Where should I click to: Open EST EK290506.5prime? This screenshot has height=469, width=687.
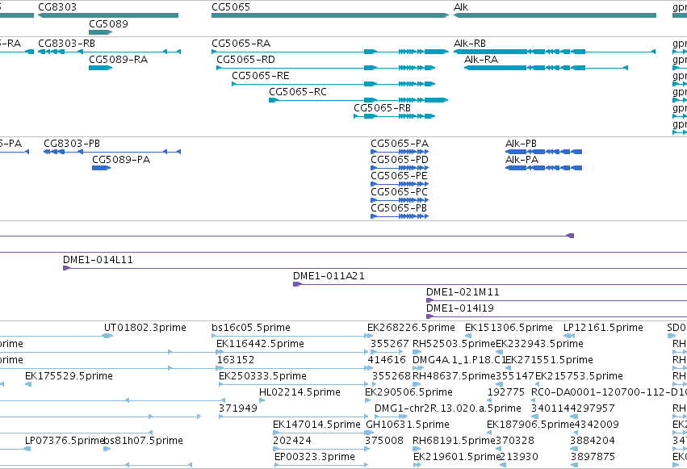[408, 392]
